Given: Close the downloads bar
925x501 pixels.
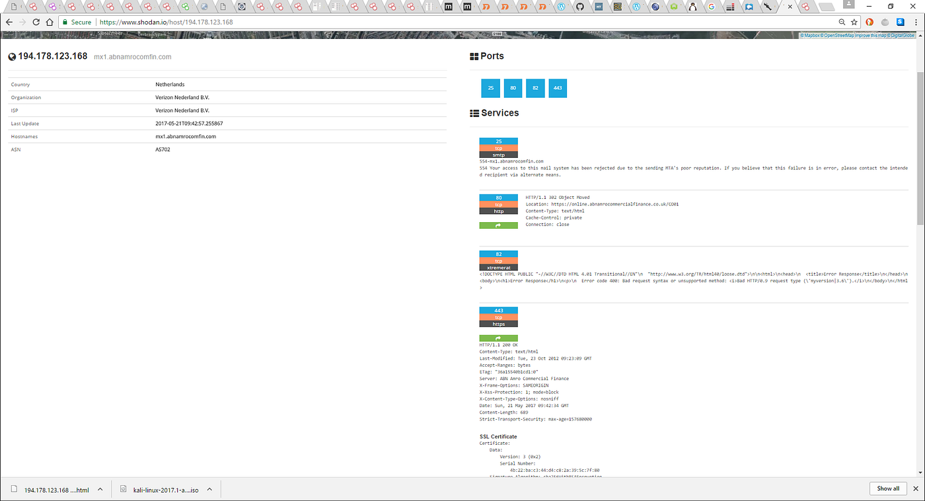Looking at the screenshot, I should [916, 488].
